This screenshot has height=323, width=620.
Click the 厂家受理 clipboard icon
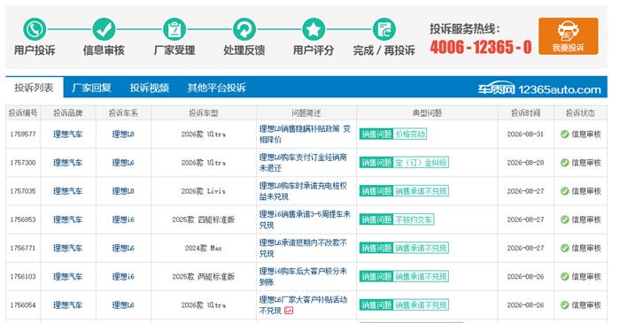pyautogui.click(x=174, y=29)
